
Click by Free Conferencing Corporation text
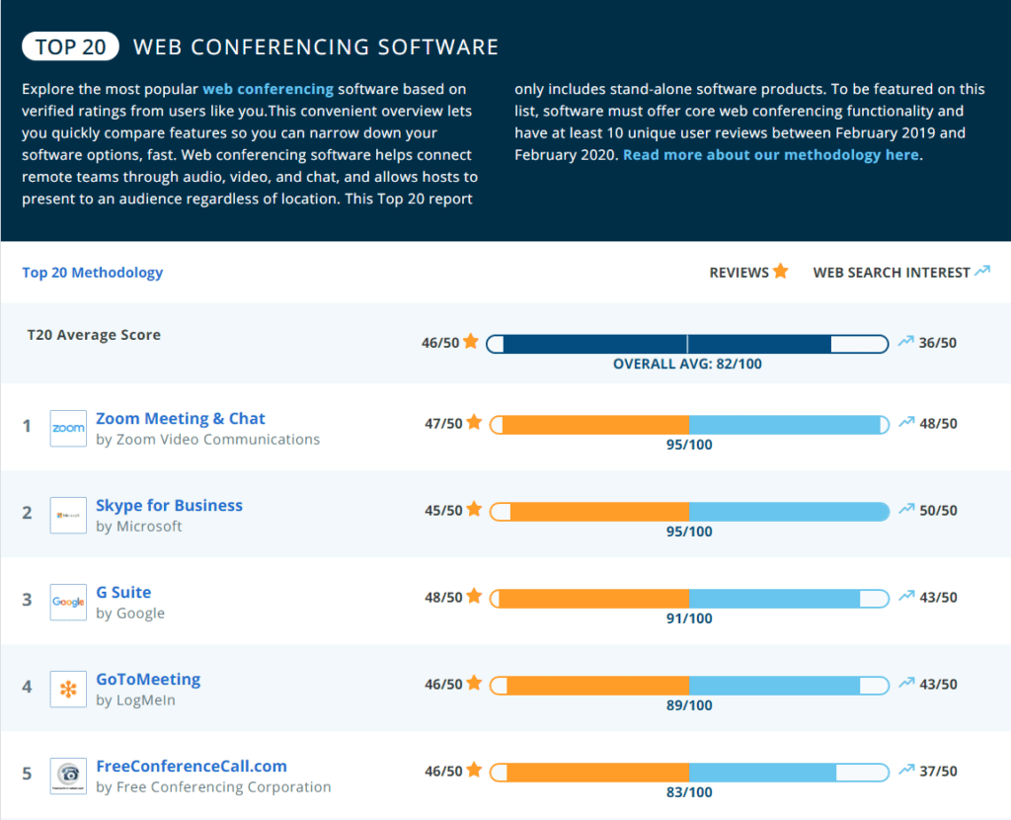213,787
